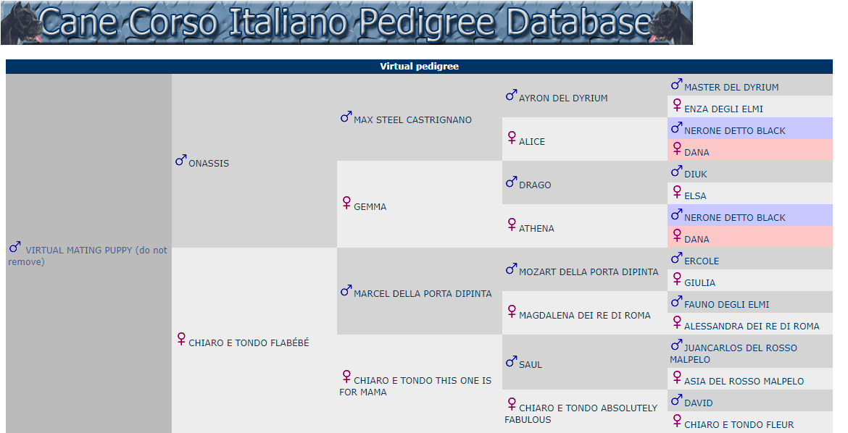
Task: Click the male icon by VIRTUAL MATING PUPPY
Action: [x=14, y=248]
